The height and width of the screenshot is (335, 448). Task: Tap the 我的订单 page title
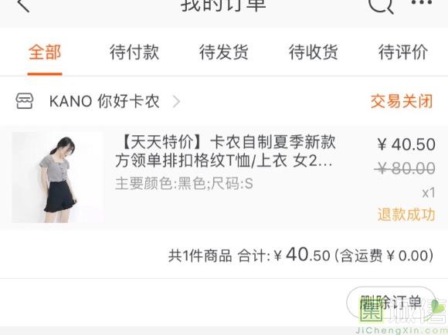(x=223, y=5)
